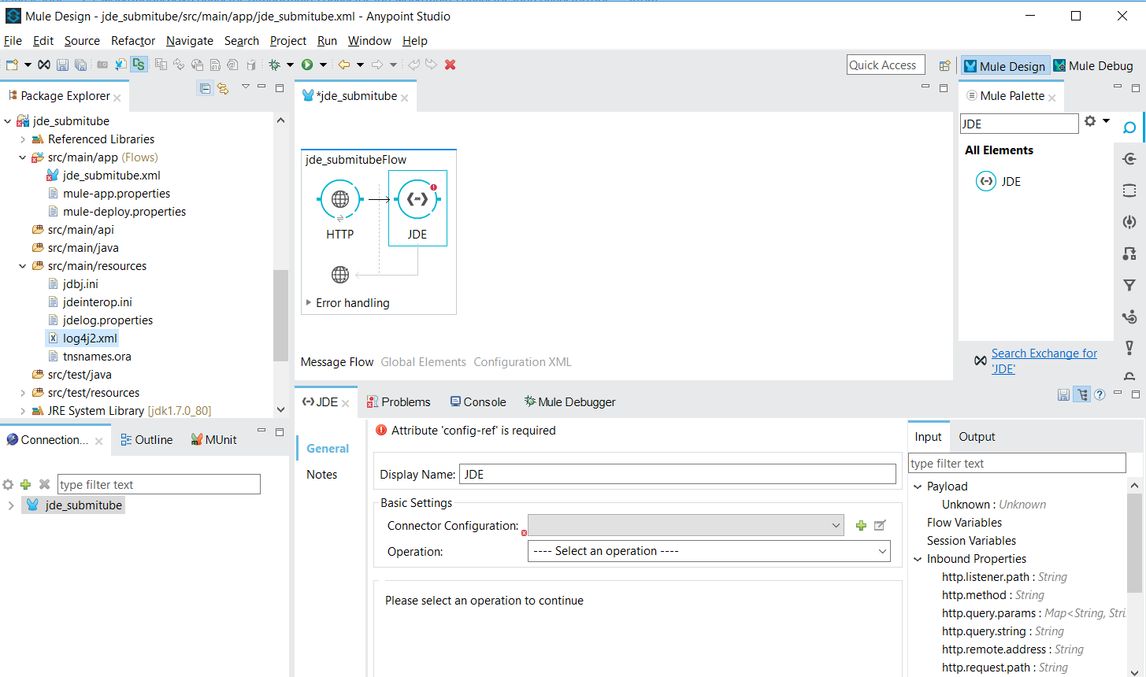The width and height of the screenshot is (1146, 677).
Task: Add connection with green plus in Connections
Action: click(x=25, y=484)
